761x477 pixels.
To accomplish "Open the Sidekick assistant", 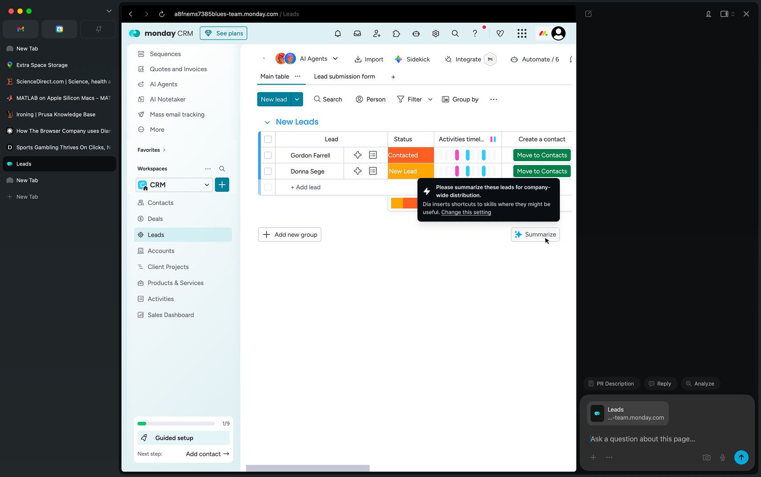I will [412, 59].
